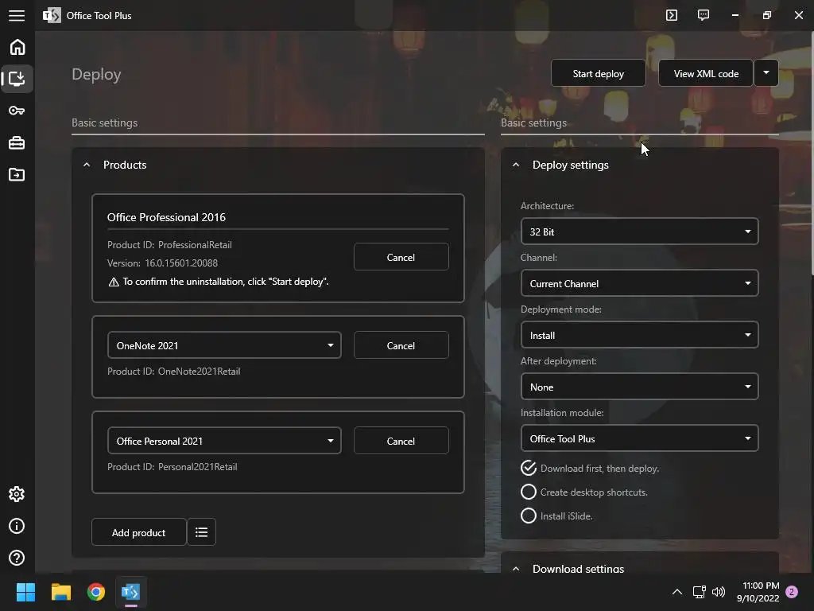The height and width of the screenshot is (611, 814).
Task: Click Product ID: Personal2021Retail text
Action: (172, 466)
